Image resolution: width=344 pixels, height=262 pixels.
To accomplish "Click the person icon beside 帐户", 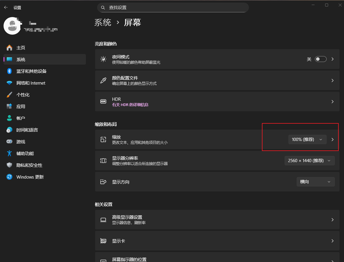I will point(9,118).
